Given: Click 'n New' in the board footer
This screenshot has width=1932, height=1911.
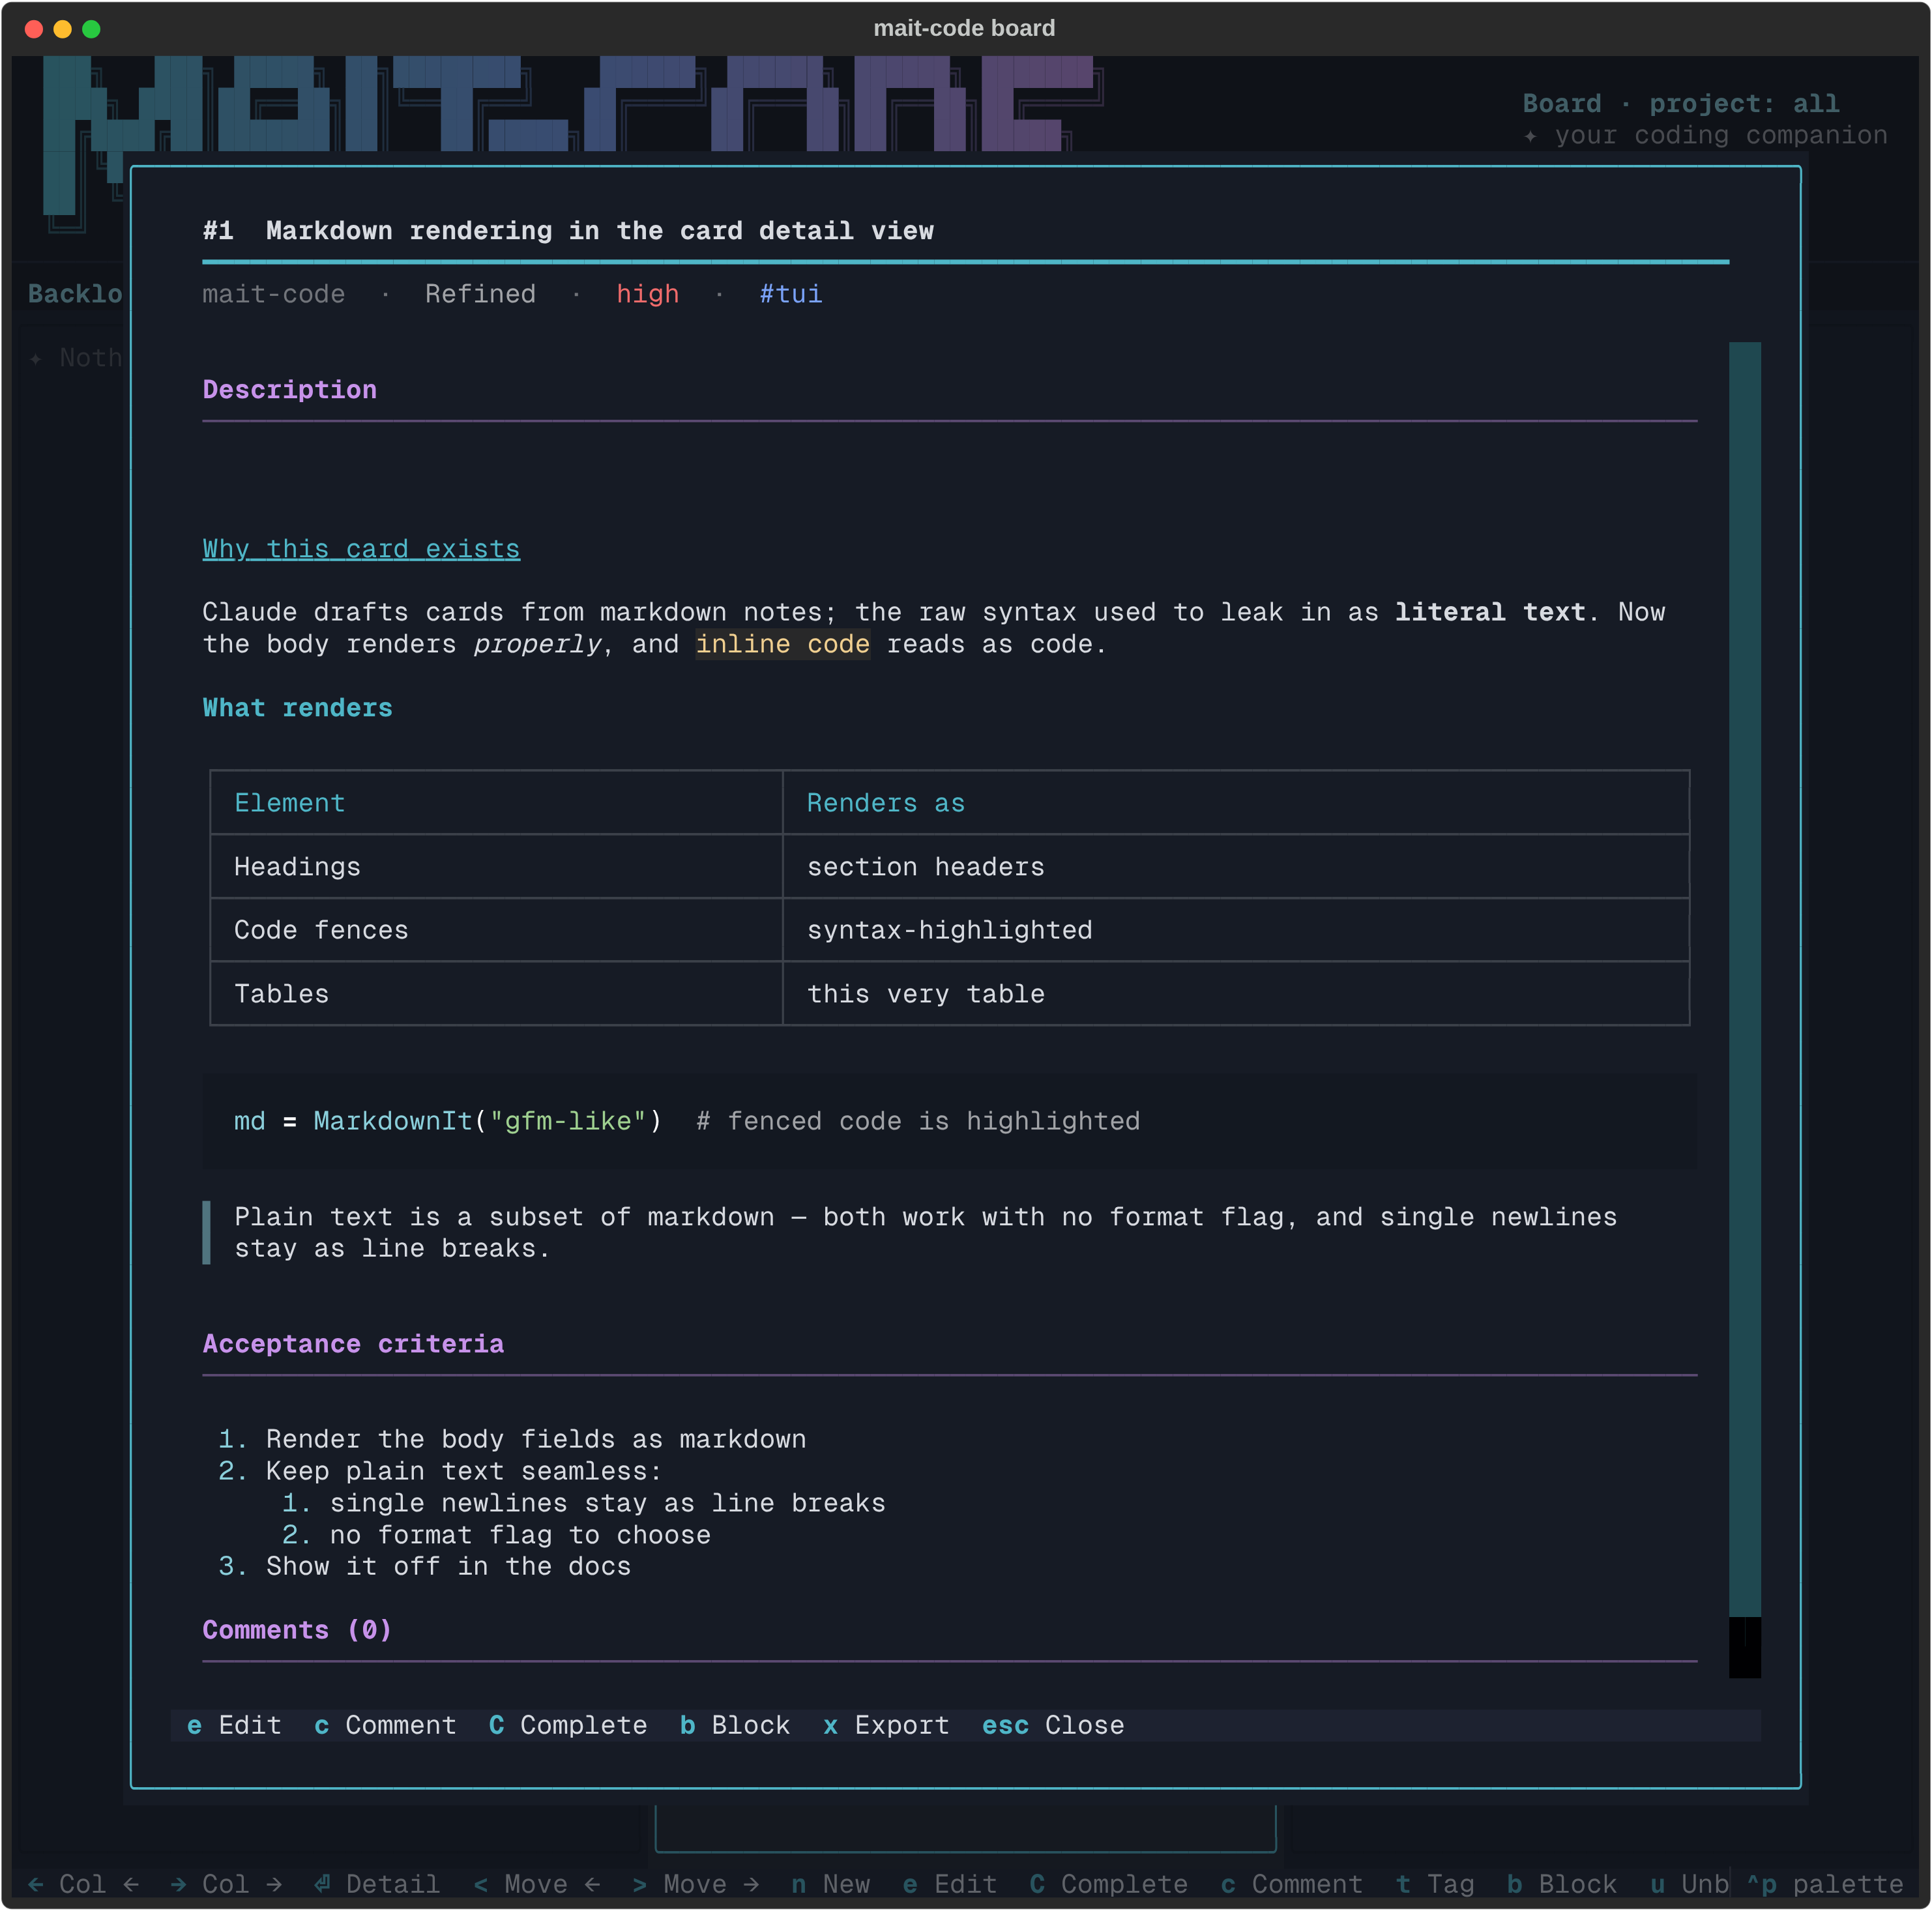Looking at the screenshot, I should pos(830,1884).
